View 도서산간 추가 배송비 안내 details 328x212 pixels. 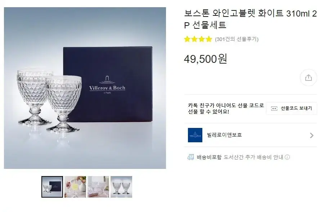click(x=253, y=157)
